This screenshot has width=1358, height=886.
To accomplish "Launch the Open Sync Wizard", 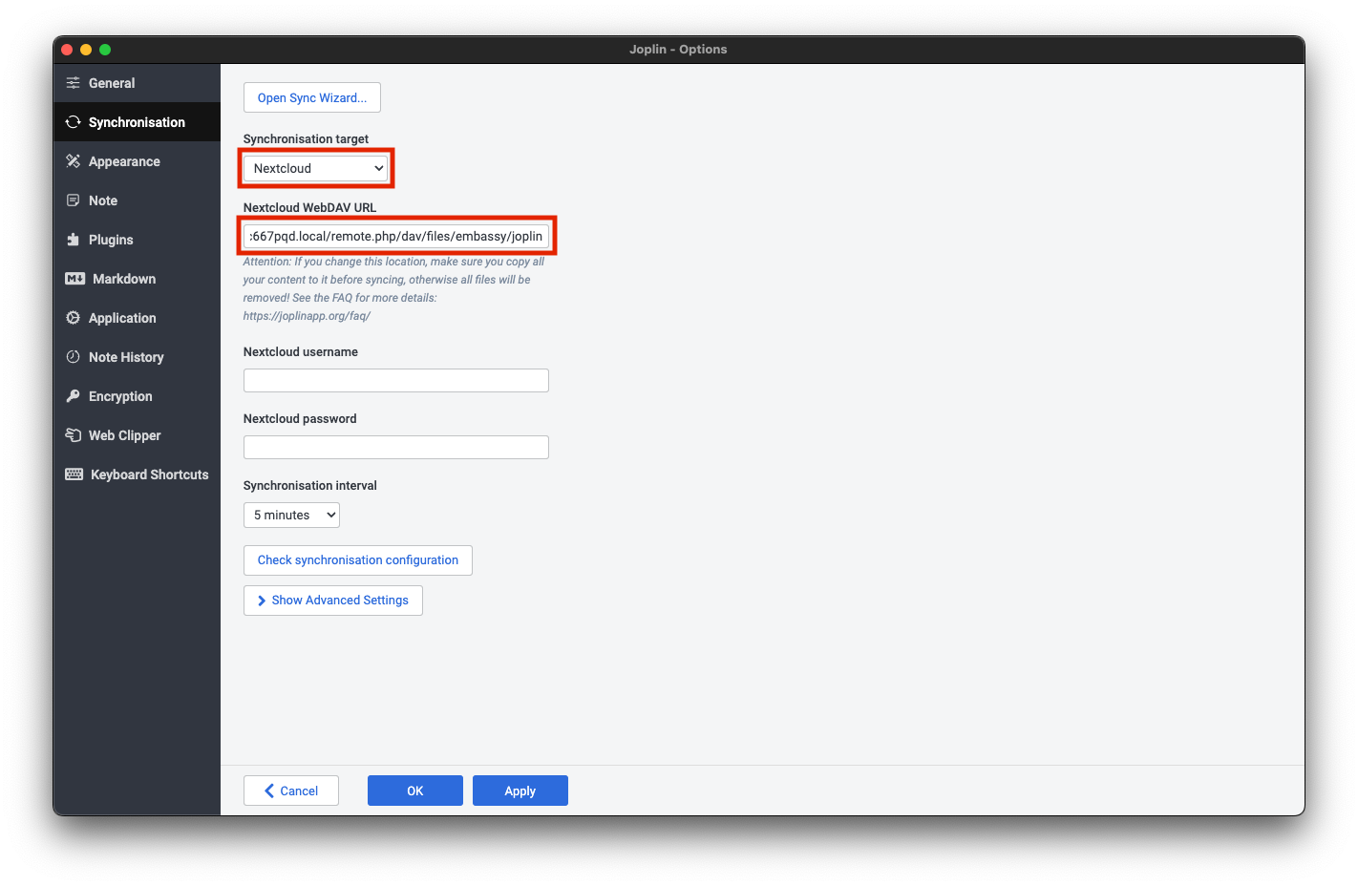I will click(311, 97).
